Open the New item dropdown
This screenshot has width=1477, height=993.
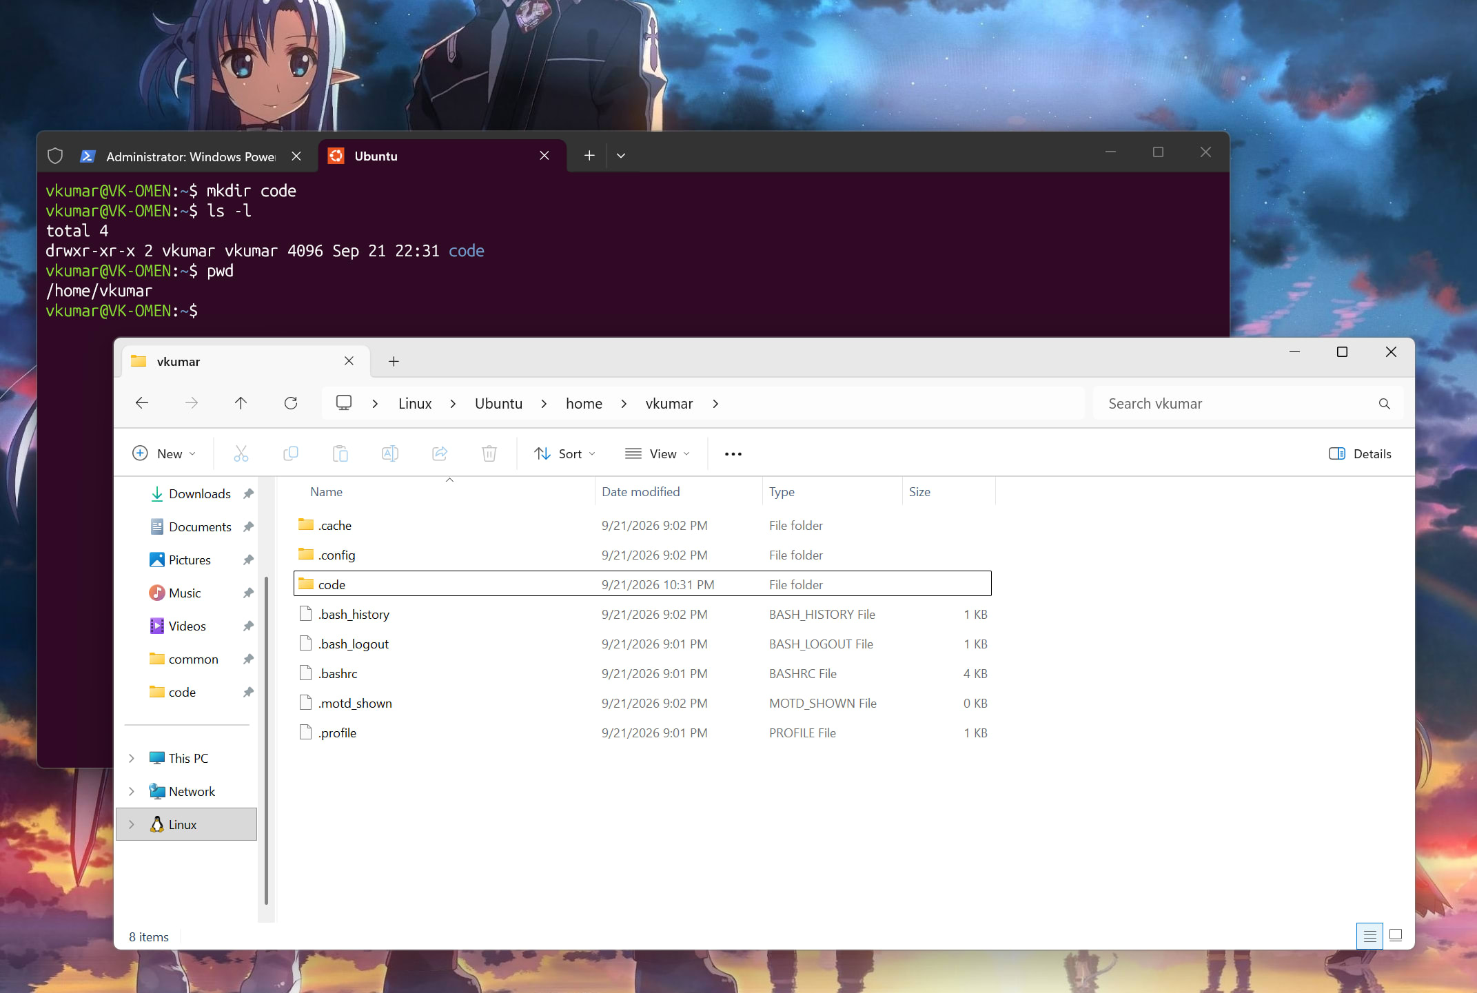click(164, 453)
